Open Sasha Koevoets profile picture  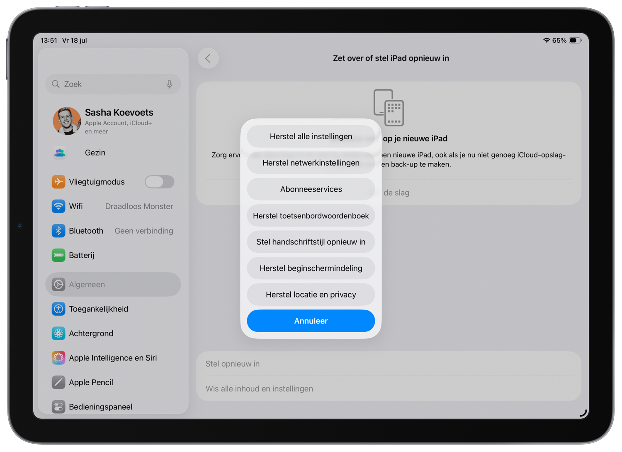coord(67,121)
